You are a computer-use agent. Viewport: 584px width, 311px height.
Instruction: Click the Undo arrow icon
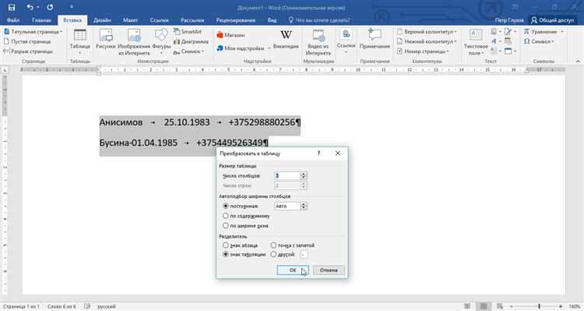30,7
